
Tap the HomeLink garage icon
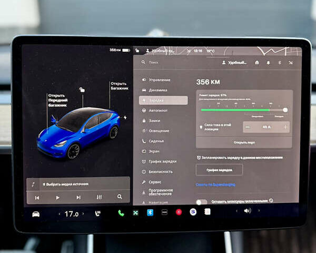coord(257,63)
